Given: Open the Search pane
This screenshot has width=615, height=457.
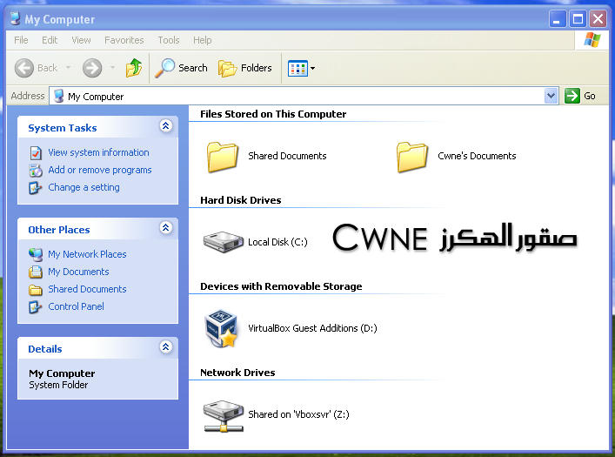Looking at the screenshot, I should [181, 68].
